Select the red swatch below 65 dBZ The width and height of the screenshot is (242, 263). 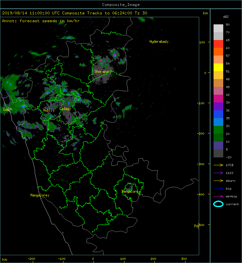pos(218,44)
